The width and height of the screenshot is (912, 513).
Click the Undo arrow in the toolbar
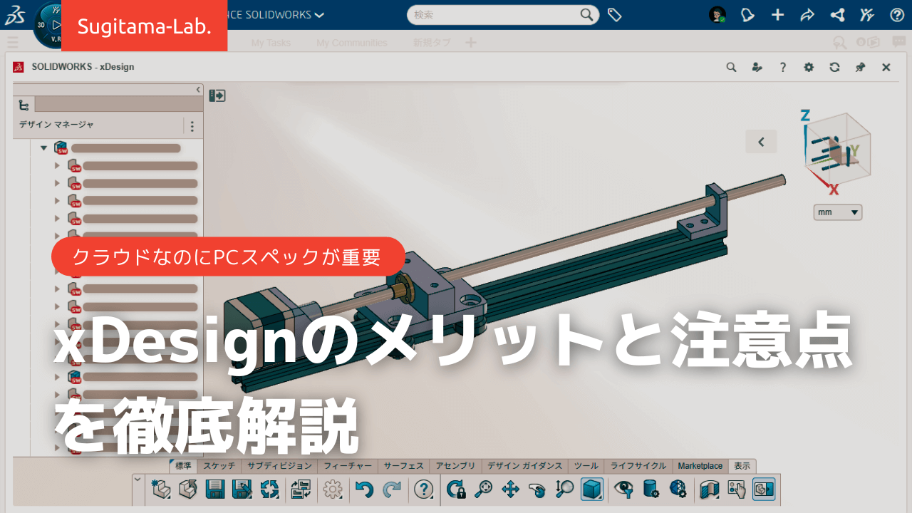(365, 489)
